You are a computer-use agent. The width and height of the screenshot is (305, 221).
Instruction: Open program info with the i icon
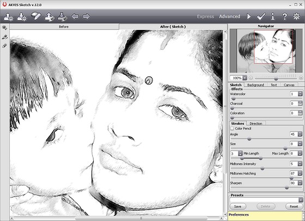pos(273,16)
